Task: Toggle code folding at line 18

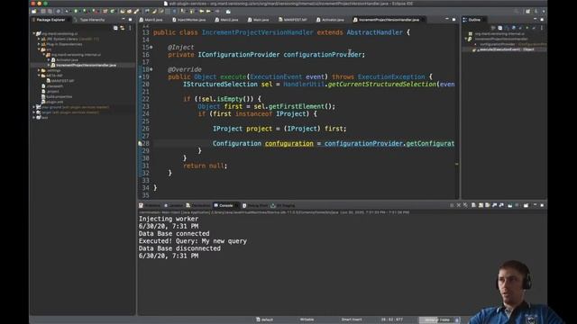Action: pos(151,69)
